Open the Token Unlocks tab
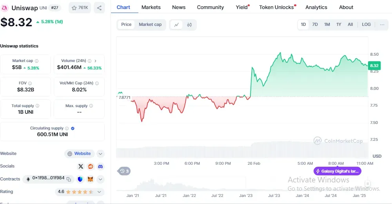This screenshot has height=204, width=392. click(x=276, y=7)
